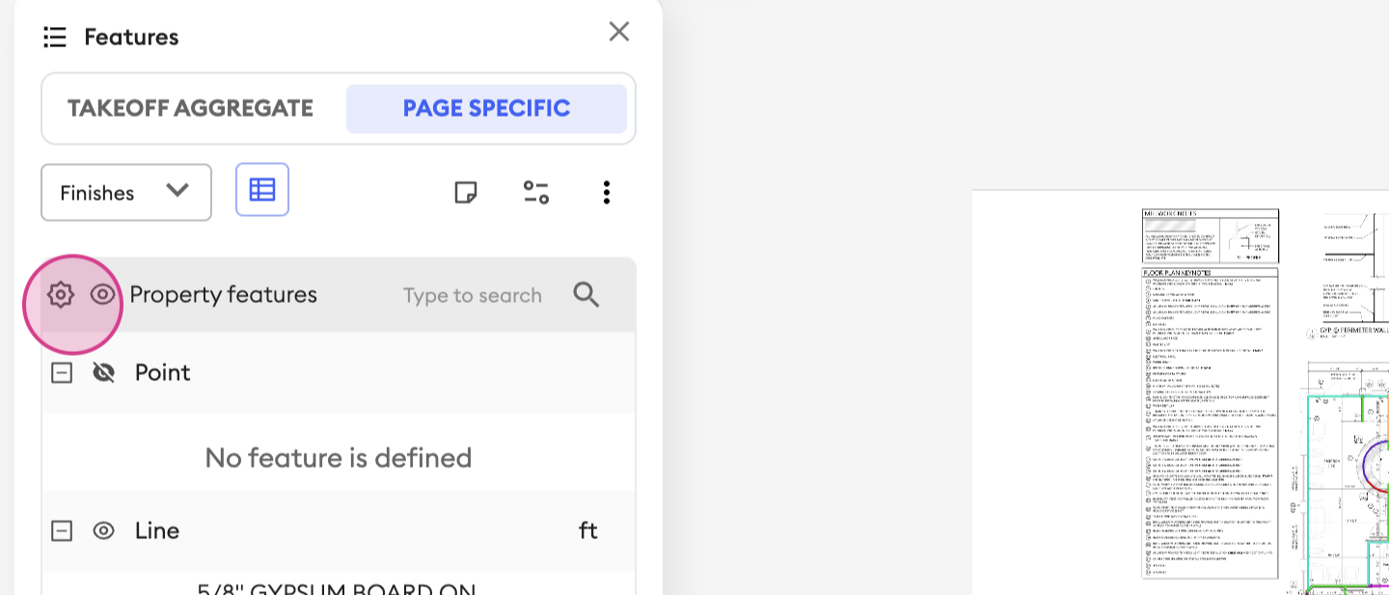Open the Finishes dropdown
This screenshot has width=1389, height=595.
(x=126, y=192)
